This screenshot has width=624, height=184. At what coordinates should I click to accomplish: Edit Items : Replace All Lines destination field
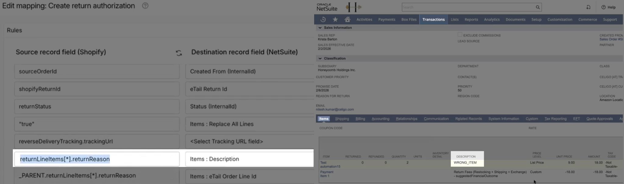250,124
